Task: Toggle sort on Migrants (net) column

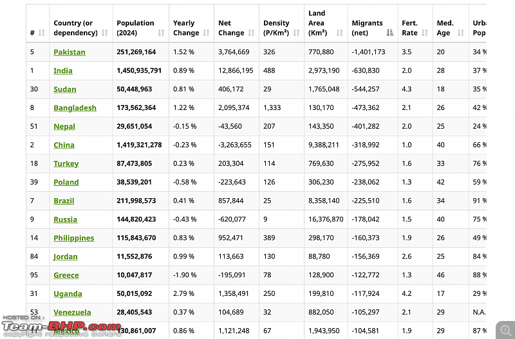Action: pos(390,33)
